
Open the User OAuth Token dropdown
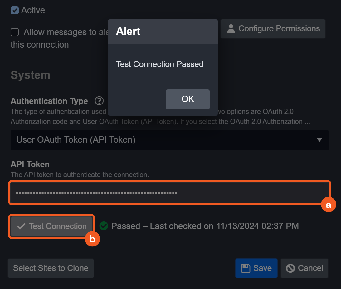[169, 140]
